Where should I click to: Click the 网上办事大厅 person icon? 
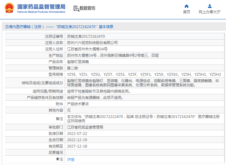210,6
